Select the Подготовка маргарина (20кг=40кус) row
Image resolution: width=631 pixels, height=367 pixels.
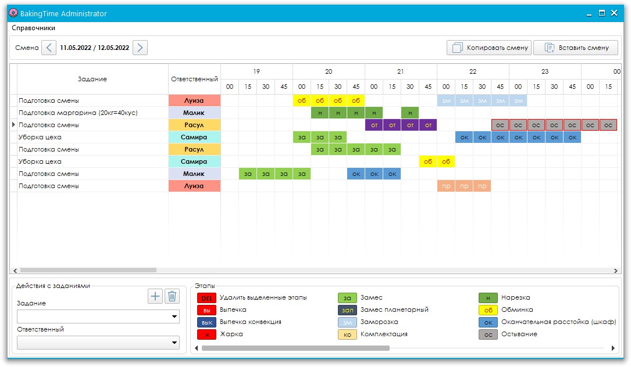coord(92,113)
